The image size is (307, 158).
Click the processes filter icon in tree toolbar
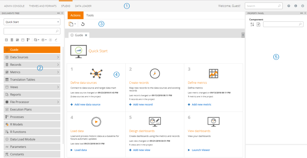point(28,40)
